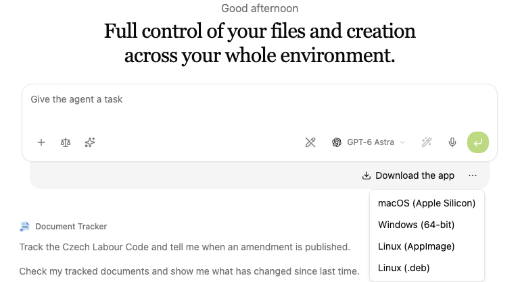Submit task with green enter button
The height and width of the screenshot is (282, 520).
click(478, 142)
